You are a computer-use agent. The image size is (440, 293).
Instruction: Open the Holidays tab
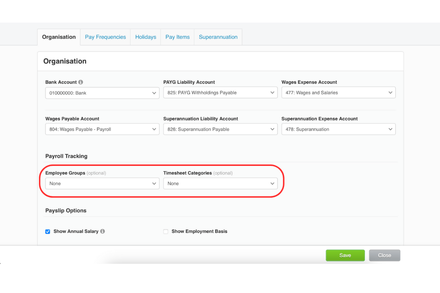coord(146,37)
